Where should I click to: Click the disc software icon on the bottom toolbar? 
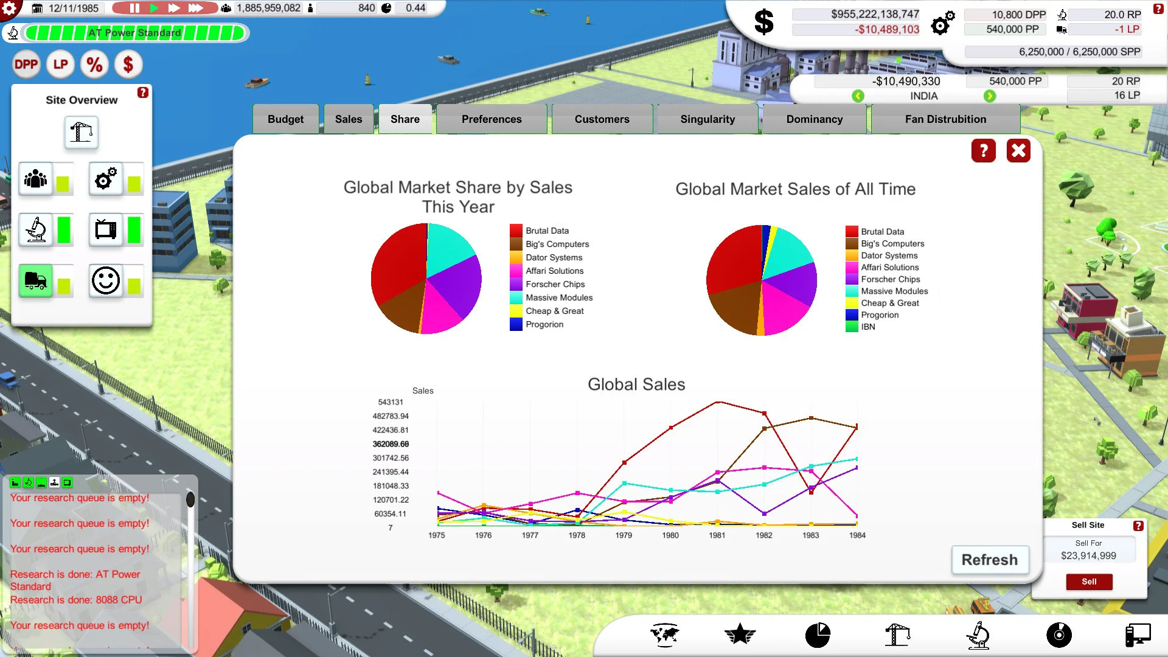point(1059,634)
